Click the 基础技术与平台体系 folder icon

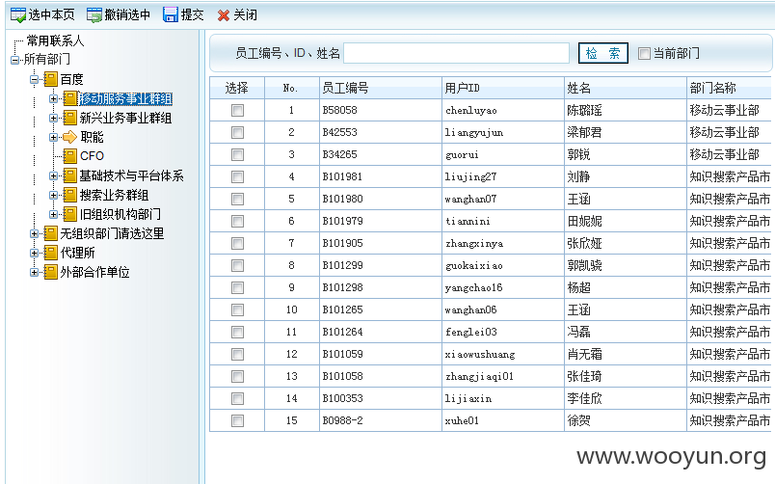click(70, 175)
